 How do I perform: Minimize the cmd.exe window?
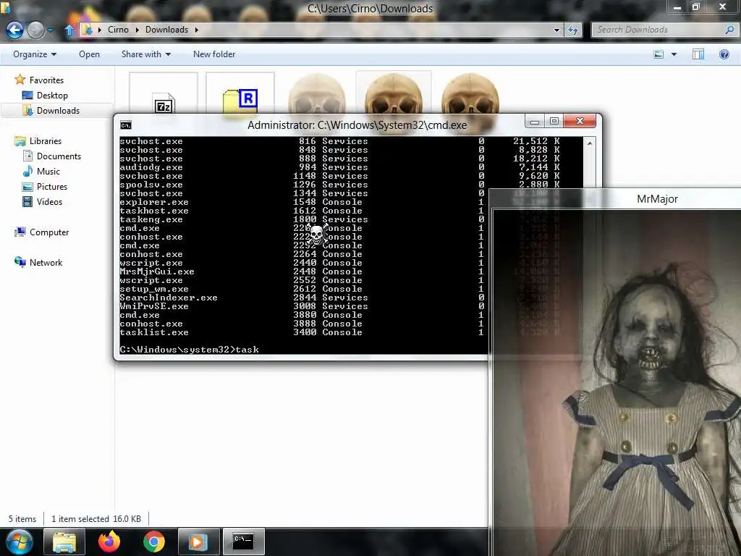pyautogui.click(x=535, y=122)
